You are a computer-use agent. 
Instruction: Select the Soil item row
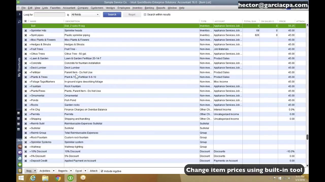pos(164,26)
